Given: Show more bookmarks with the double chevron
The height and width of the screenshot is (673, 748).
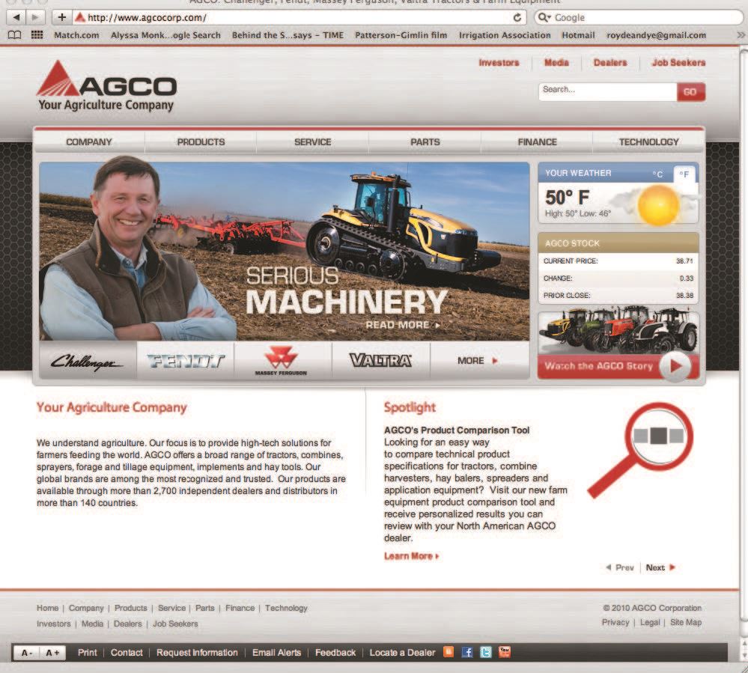Looking at the screenshot, I should point(740,35).
